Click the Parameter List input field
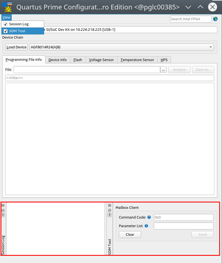Image resolution: width=222 pixels, height=263 pixels. pos(184,226)
